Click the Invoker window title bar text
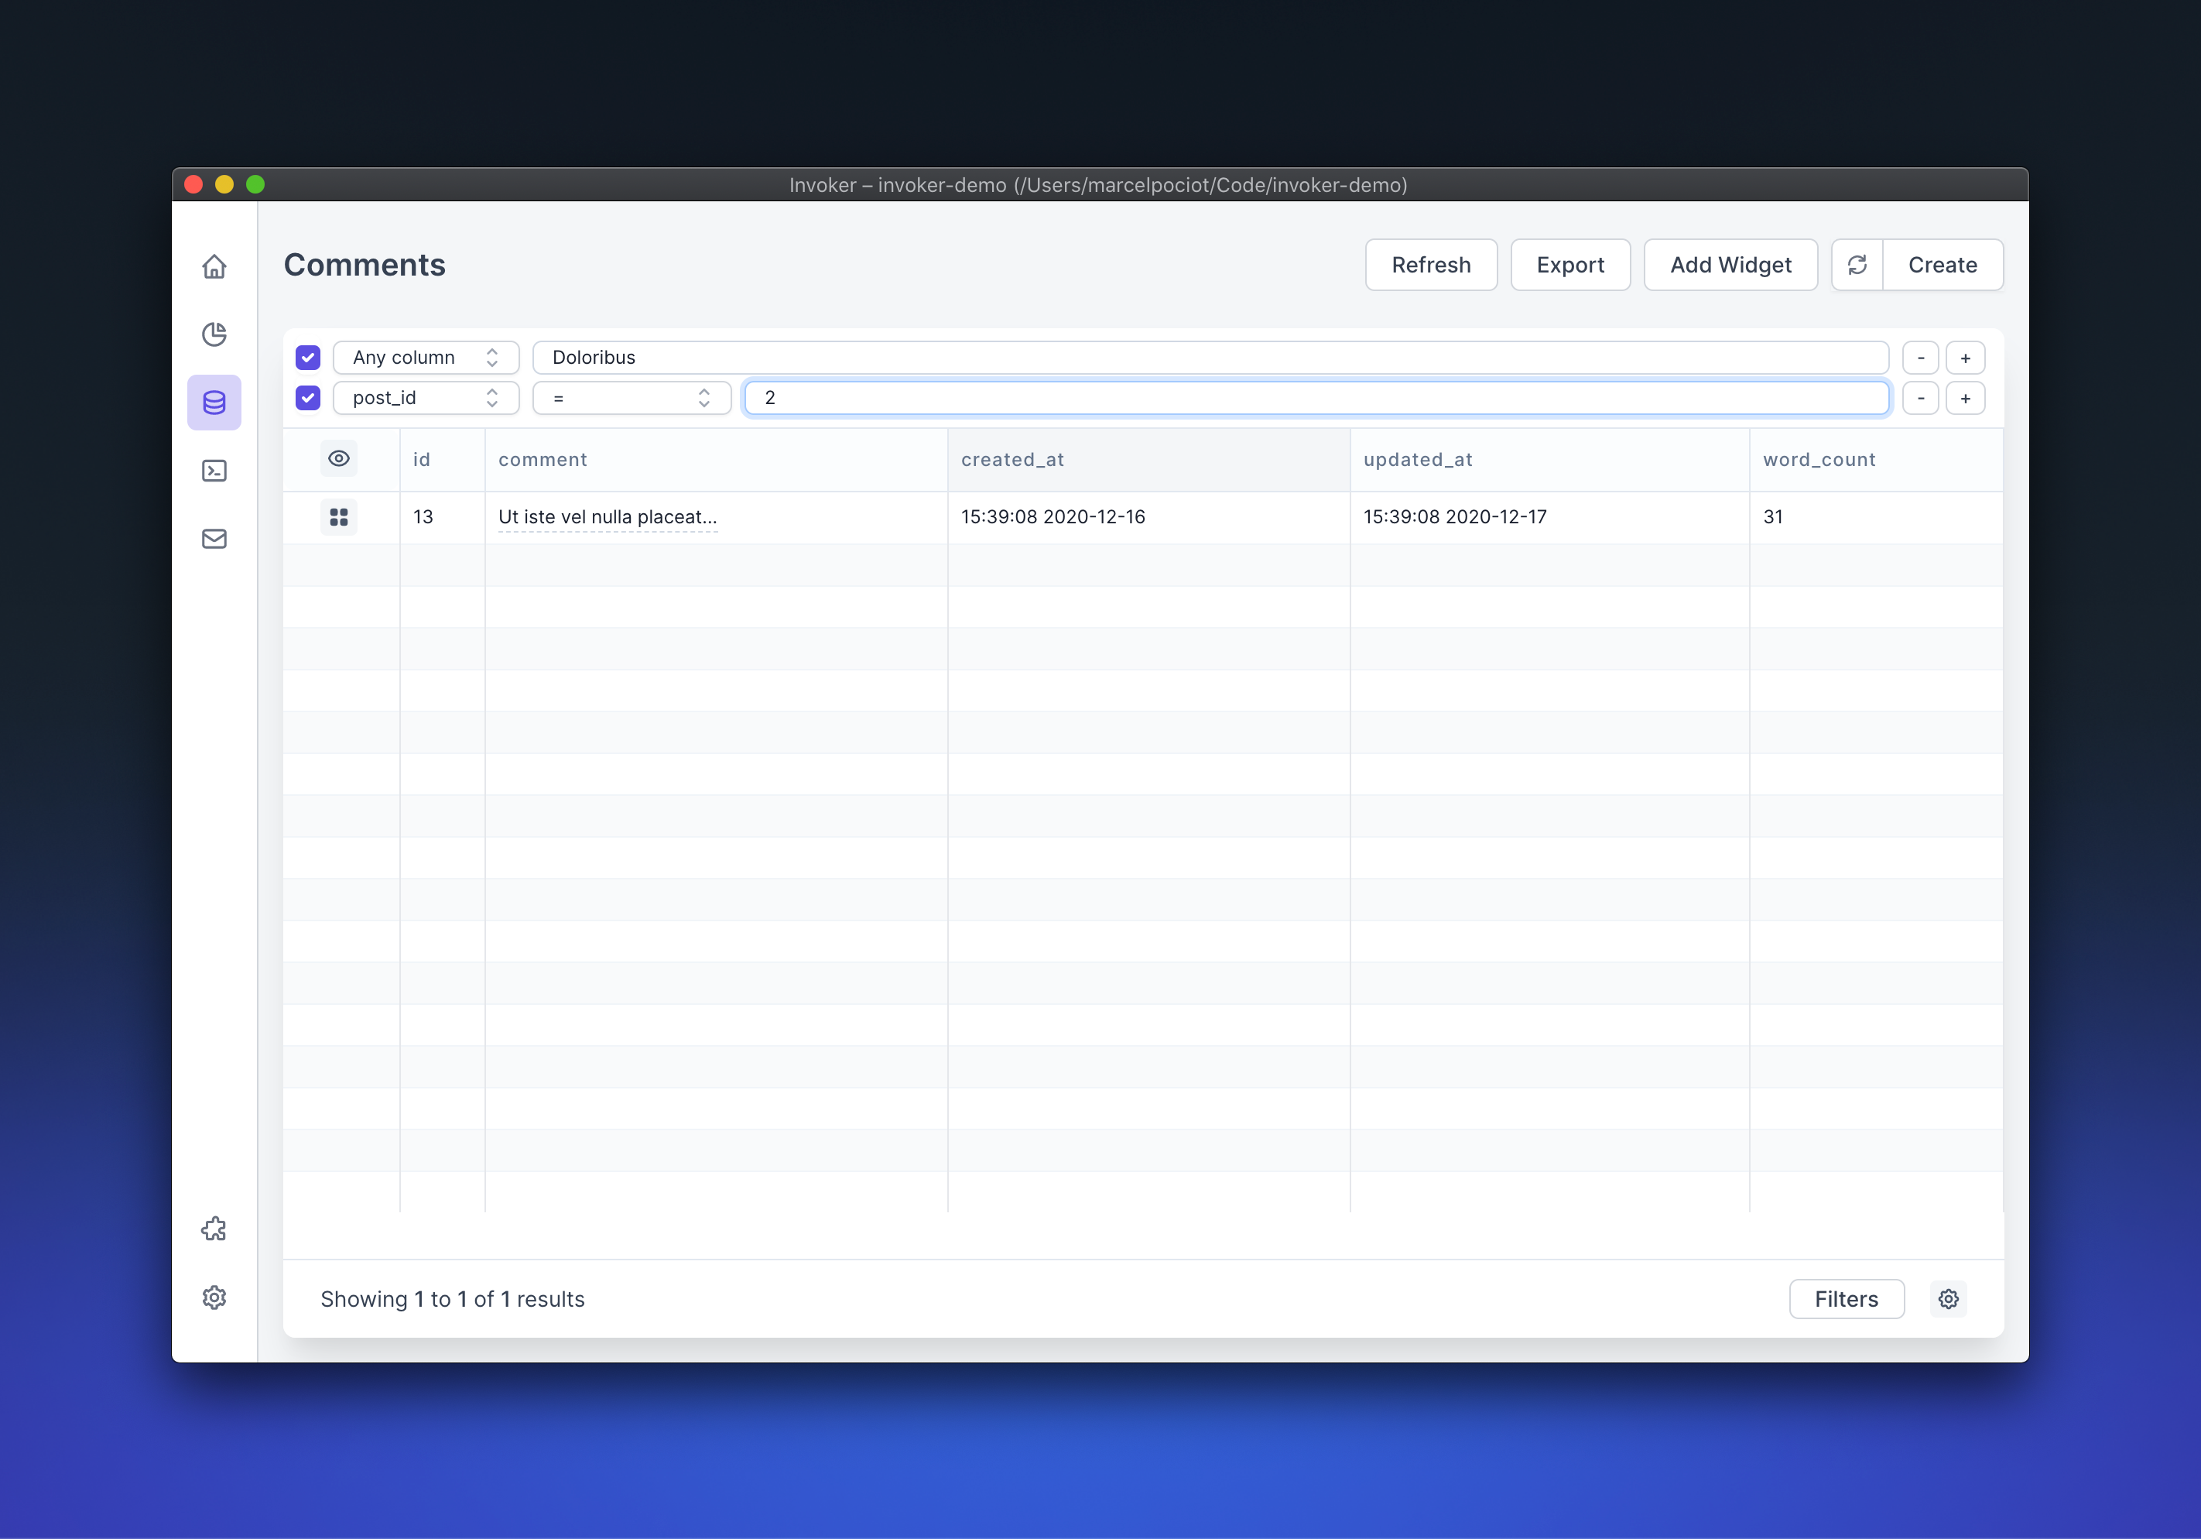This screenshot has height=1539, width=2201. click(x=1097, y=184)
